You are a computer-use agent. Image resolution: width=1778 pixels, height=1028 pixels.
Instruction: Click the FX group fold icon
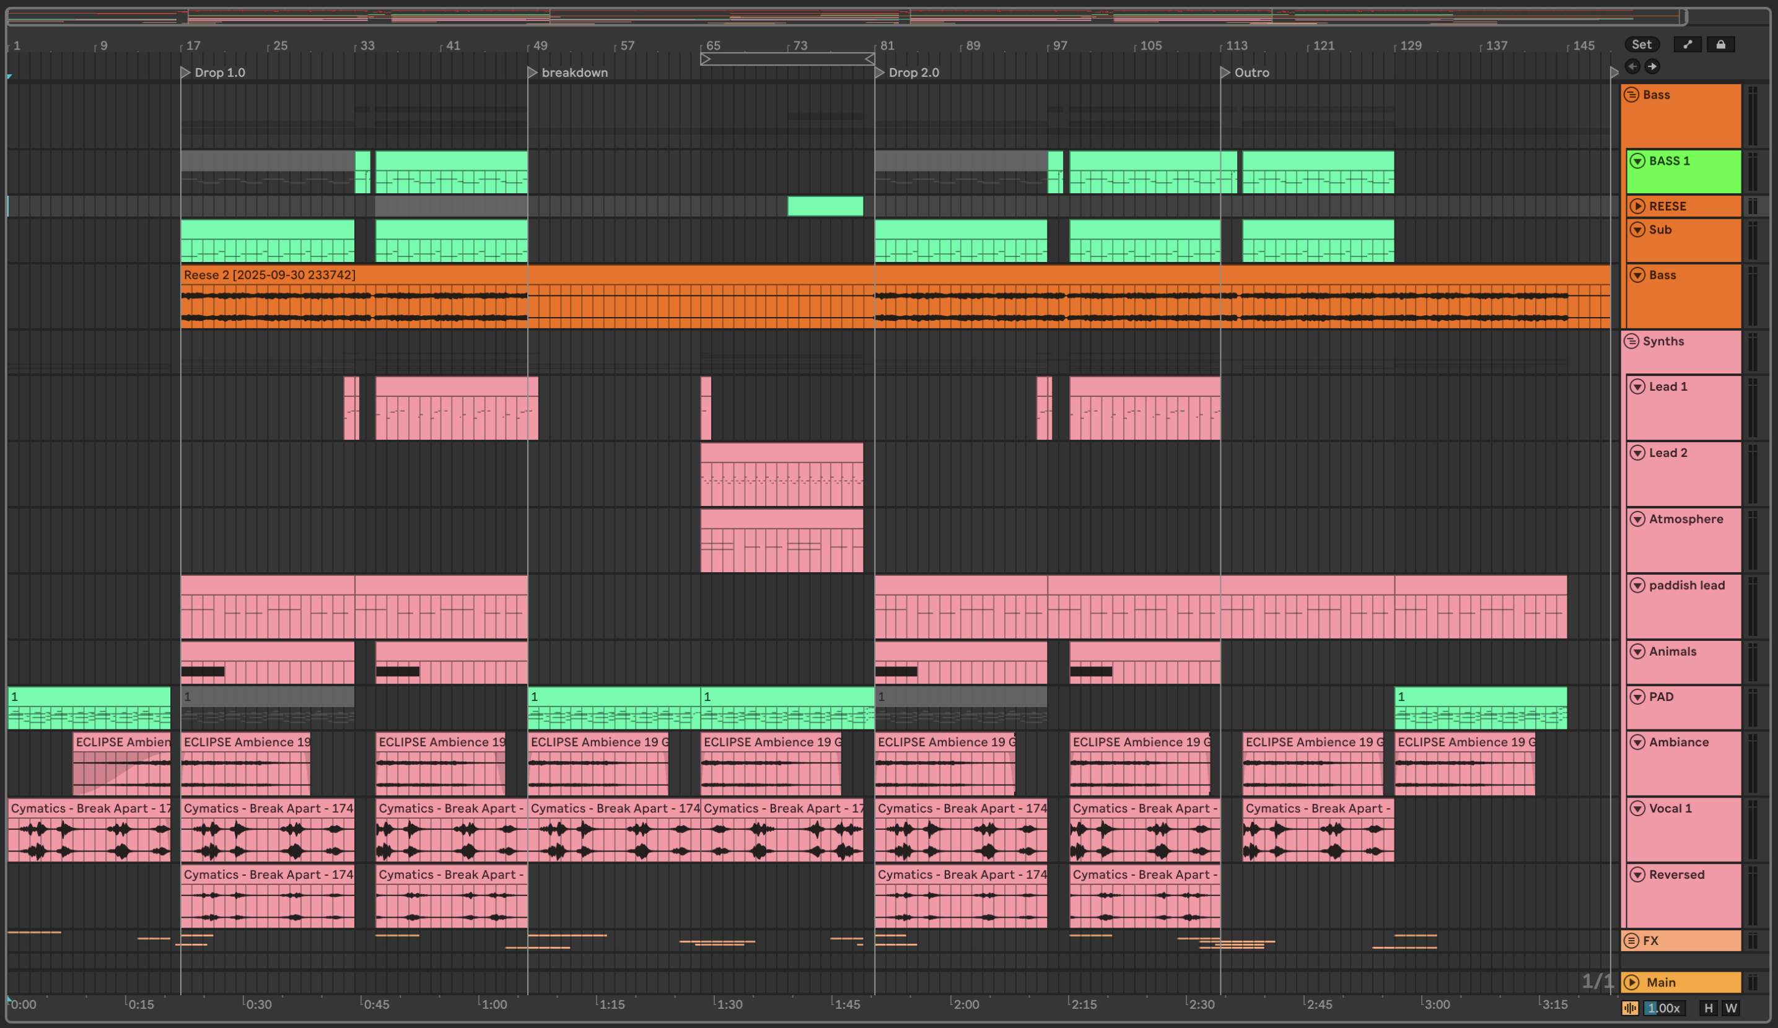1631,941
